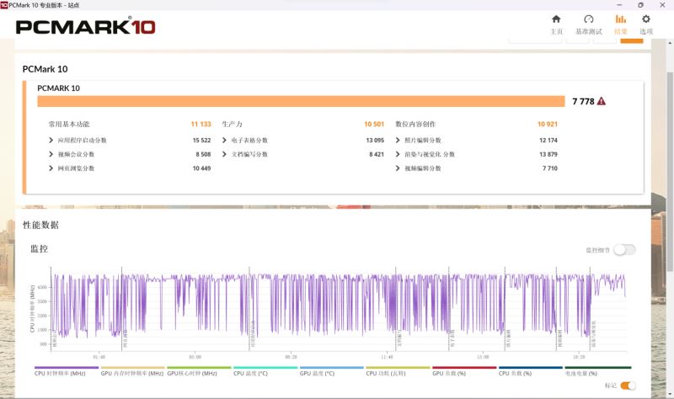Click the score value 10 449

coord(201,168)
